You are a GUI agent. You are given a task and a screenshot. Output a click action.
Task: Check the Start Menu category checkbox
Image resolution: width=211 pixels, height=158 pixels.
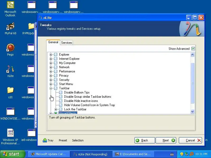(x=56, y=84)
